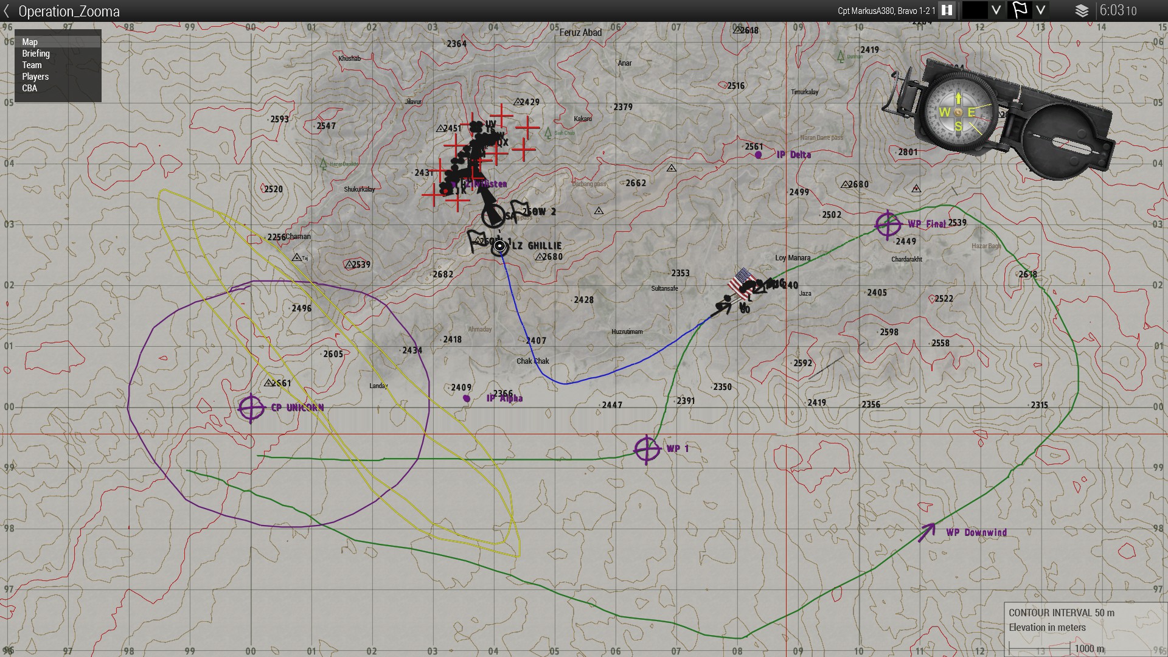Open the CBA entry
The height and width of the screenshot is (657, 1168).
click(x=29, y=88)
